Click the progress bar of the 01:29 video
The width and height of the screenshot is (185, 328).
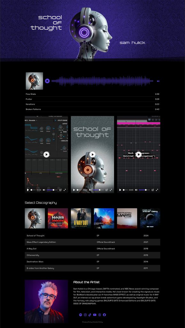33,190
